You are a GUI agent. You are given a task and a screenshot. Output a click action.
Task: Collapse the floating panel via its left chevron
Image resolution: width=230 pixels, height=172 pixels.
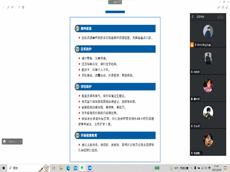point(21,141)
